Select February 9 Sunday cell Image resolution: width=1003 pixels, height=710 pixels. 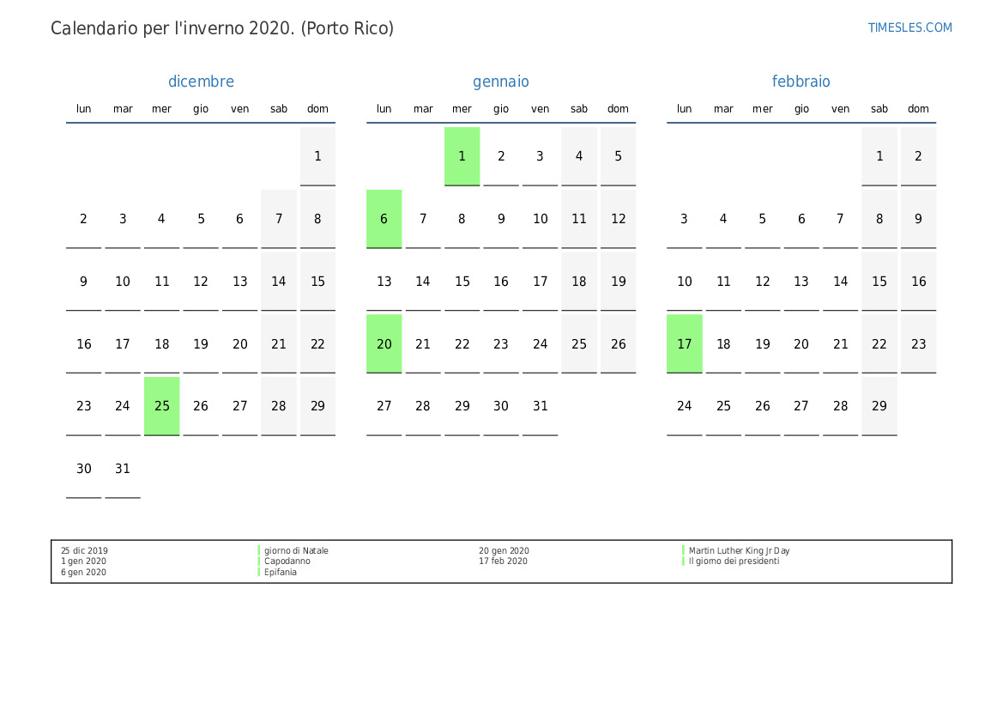[x=918, y=219]
